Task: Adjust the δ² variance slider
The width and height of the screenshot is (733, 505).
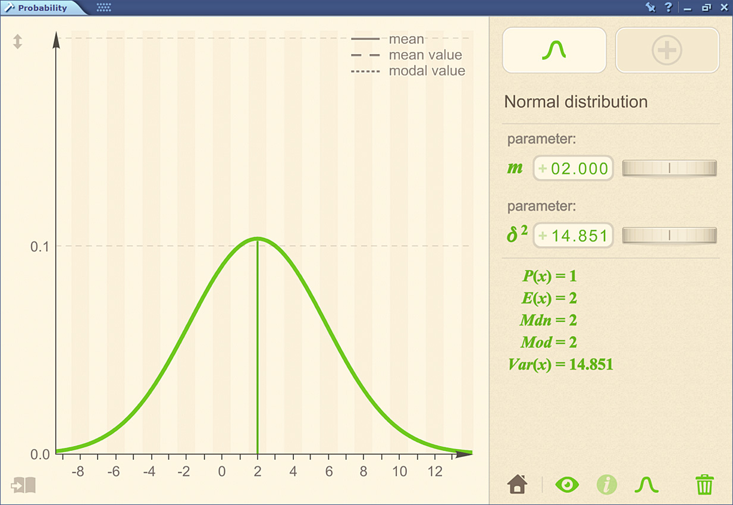Action: point(669,236)
